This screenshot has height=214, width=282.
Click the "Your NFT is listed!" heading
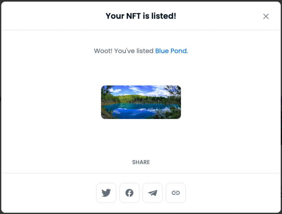tap(141, 16)
